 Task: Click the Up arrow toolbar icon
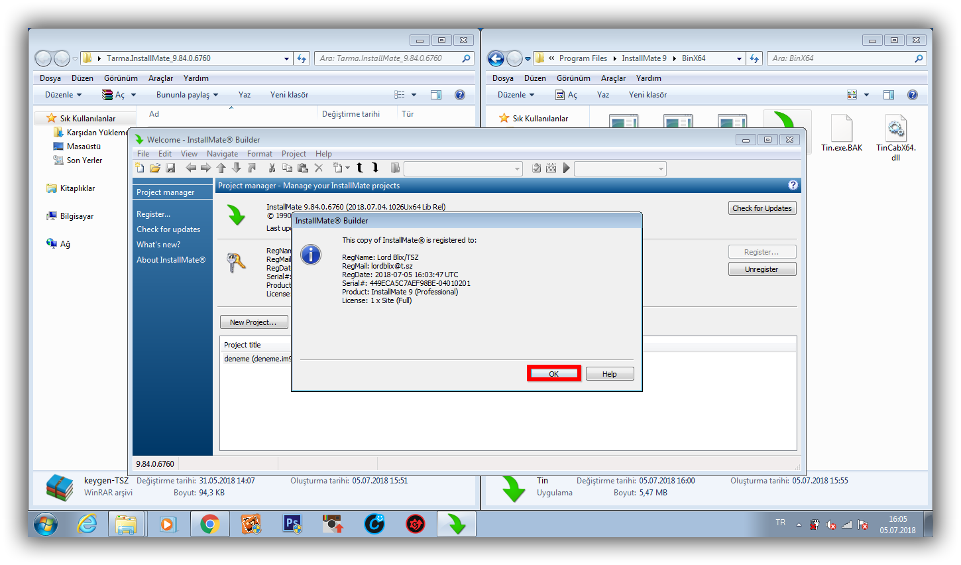pos(221,168)
